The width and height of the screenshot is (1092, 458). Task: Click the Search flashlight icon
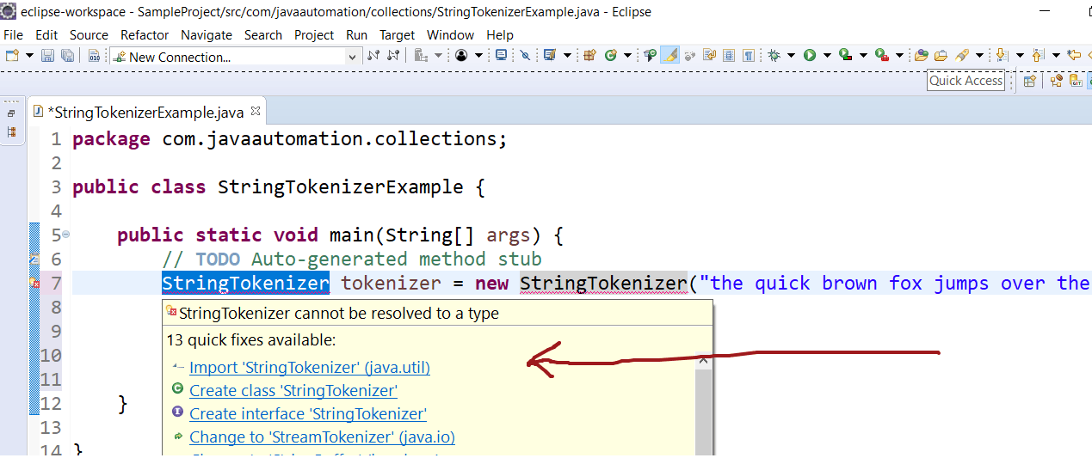point(962,56)
